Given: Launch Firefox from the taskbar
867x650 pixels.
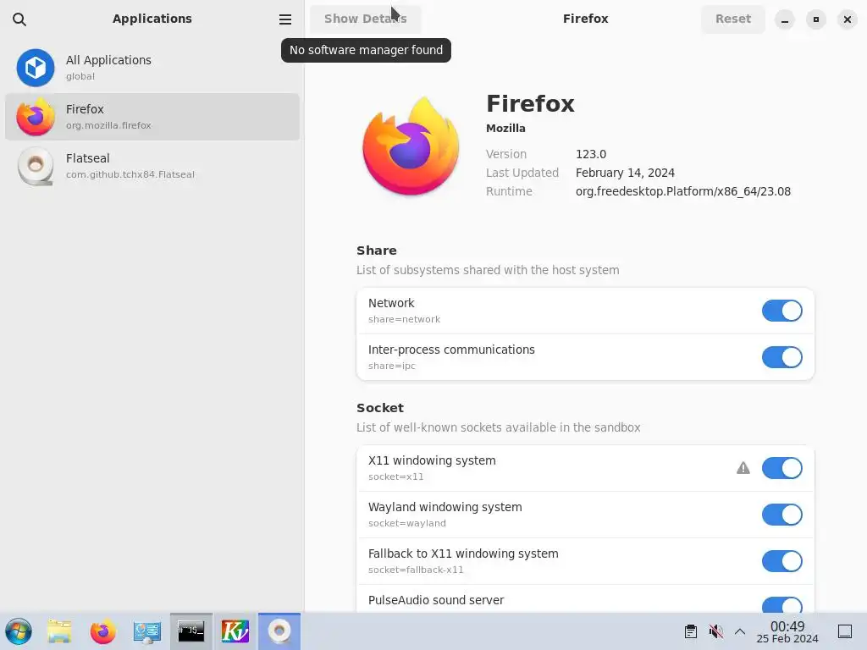Looking at the screenshot, I should (102, 631).
